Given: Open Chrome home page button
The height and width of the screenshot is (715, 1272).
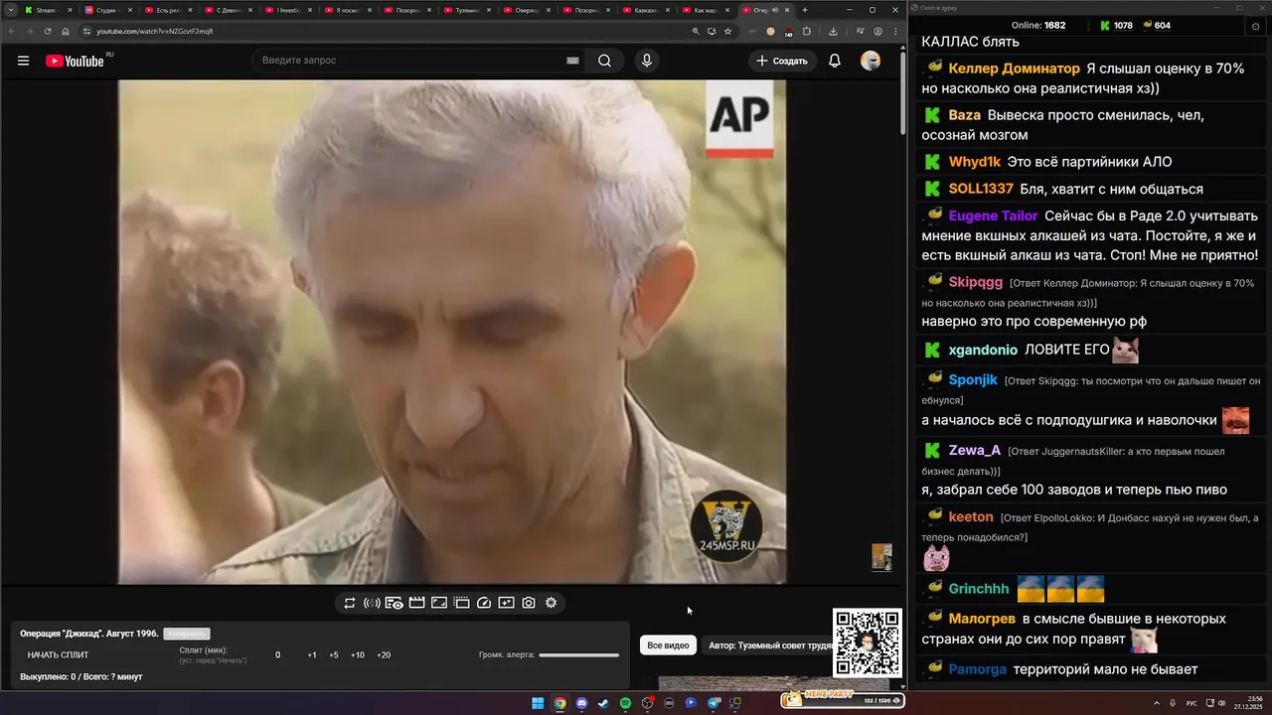Looking at the screenshot, I should (66, 31).
